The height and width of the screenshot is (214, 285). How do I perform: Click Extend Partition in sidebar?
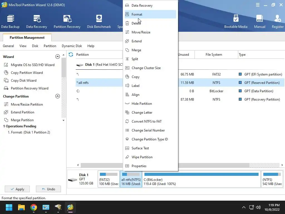tap(19, 112)
